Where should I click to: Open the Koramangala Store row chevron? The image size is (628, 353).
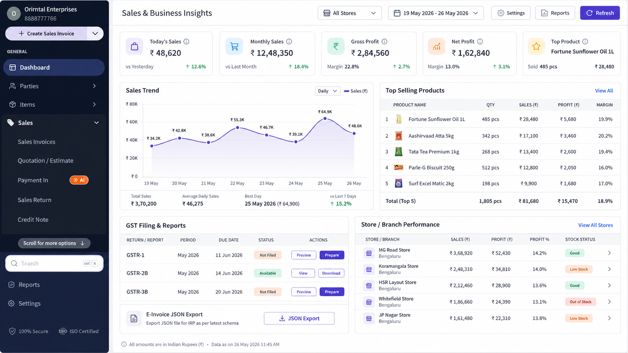(609, 269)
